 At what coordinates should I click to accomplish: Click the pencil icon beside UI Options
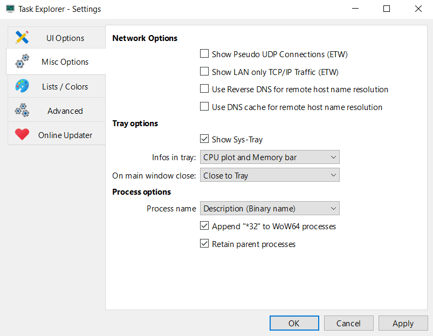click(22, 38)
